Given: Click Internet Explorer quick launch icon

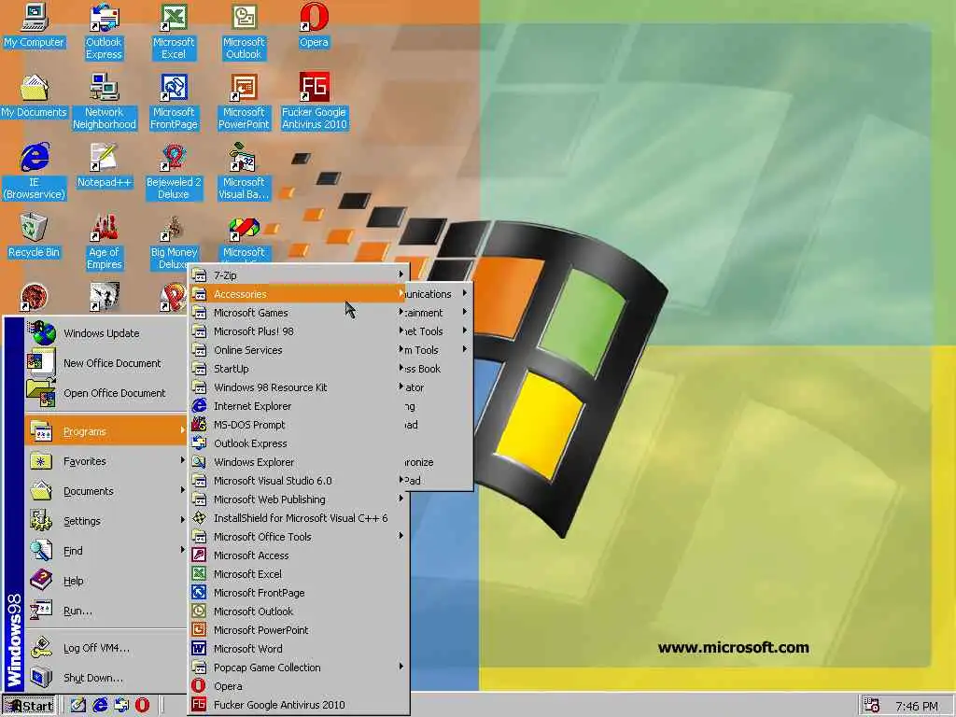Looking at the screenshot, I should coord(100,706).
